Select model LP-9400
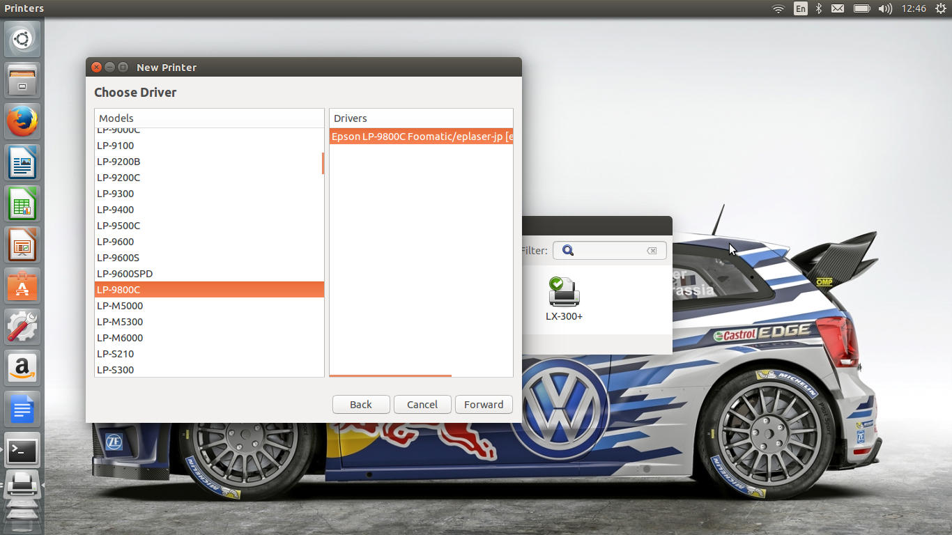Screen dimensions: 952x535 coord(209,210)
